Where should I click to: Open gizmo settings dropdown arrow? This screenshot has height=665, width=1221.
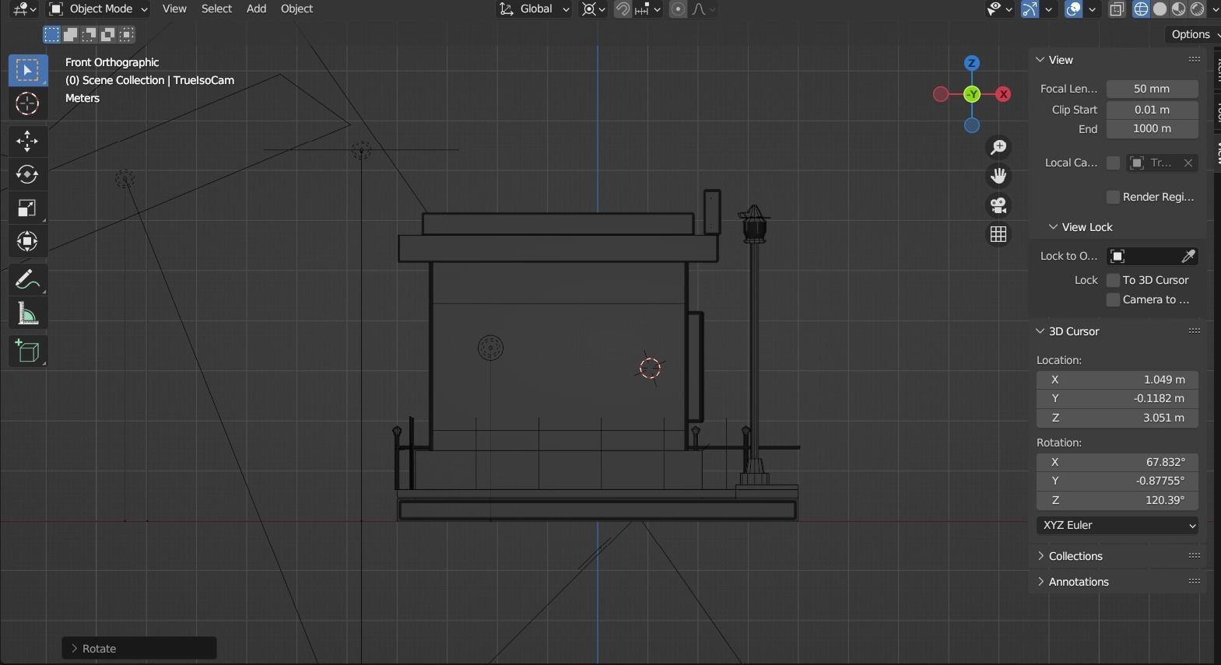coord(1049,9)
